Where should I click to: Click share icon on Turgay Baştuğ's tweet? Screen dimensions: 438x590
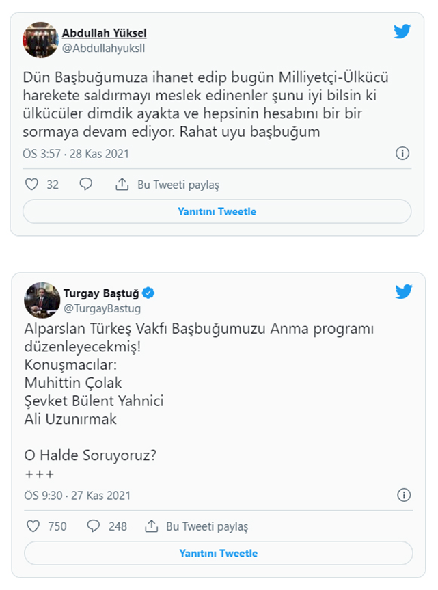tap(151, 526)
